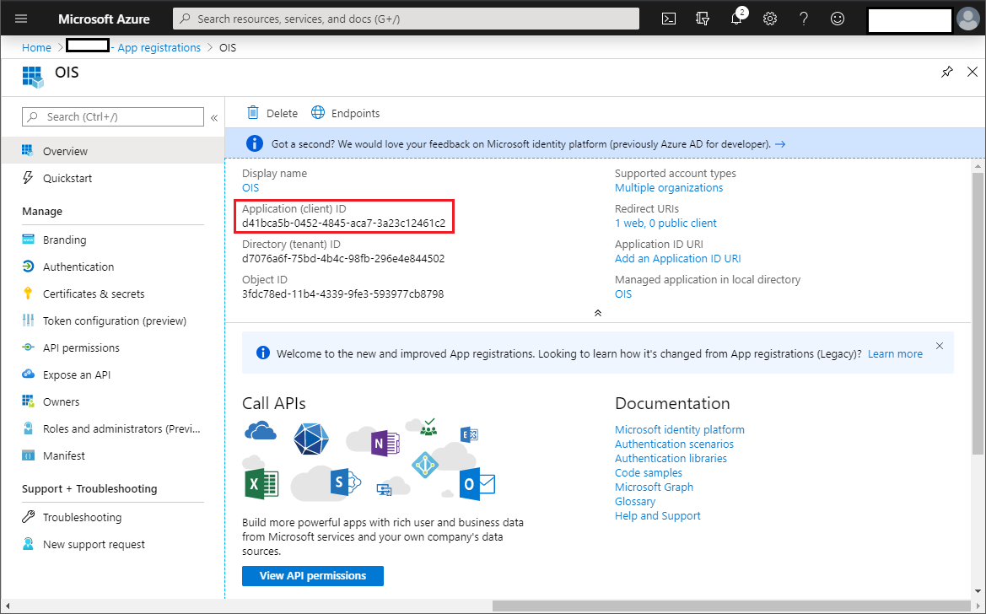Open Authentication libraries doc
The width and height of the screenshot is (986, 614).
pyautogui.click(x=671, y=459)
